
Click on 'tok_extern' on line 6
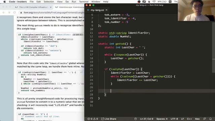112,15
